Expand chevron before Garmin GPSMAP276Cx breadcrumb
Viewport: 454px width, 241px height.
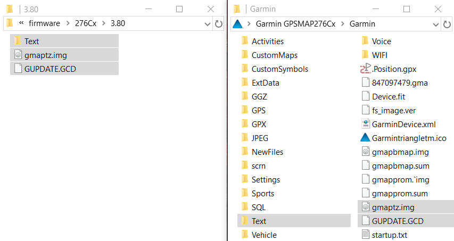click(249, 24)
